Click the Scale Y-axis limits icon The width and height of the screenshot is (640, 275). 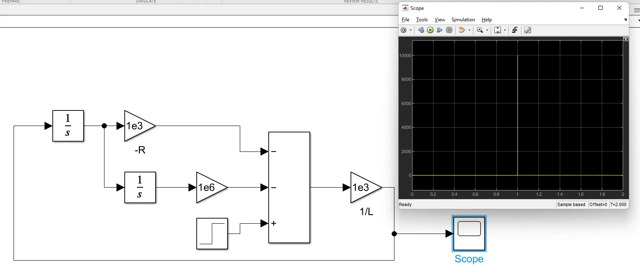point(497,30)
